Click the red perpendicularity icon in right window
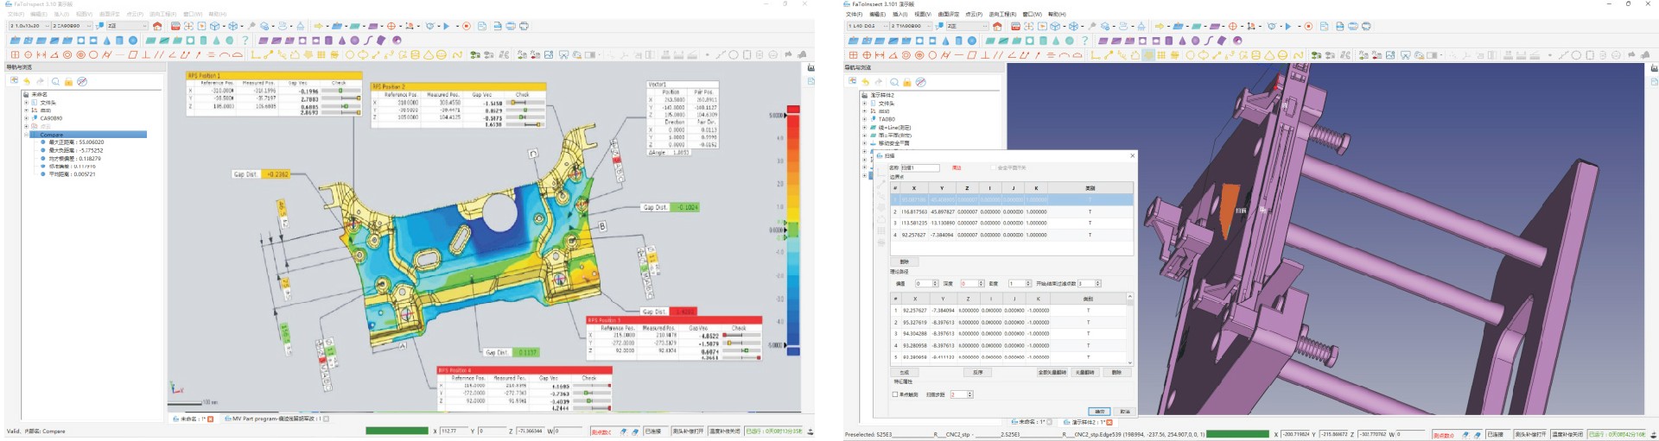Image resolution: width=1659 pixels, height=441 pixels. 984,55
